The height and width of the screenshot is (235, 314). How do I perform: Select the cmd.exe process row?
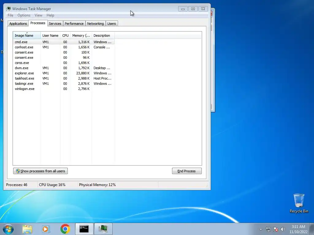(64, 42)
